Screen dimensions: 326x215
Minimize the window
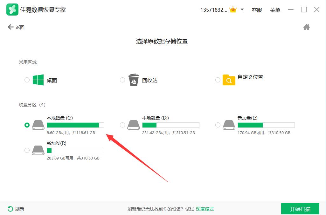(x=291, y=10)
